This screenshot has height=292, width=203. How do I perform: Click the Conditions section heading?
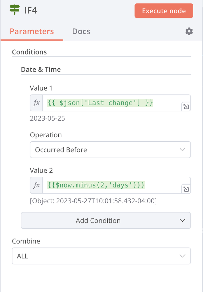(x=29, y=52)
